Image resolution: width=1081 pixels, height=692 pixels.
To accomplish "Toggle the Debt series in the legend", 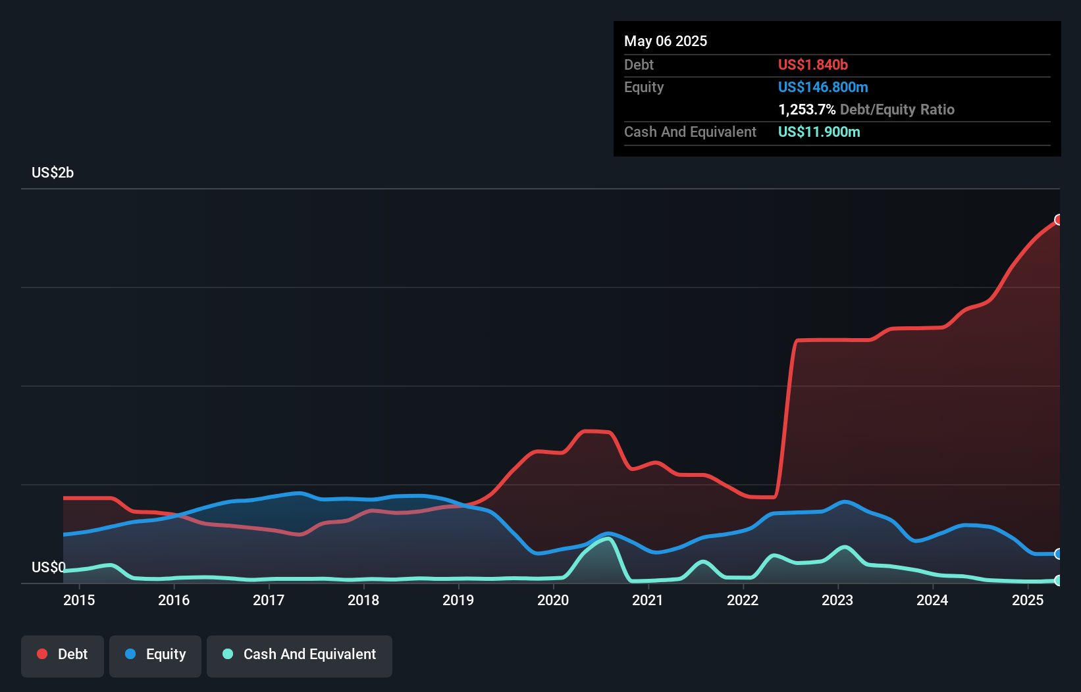I will (62, 656).
